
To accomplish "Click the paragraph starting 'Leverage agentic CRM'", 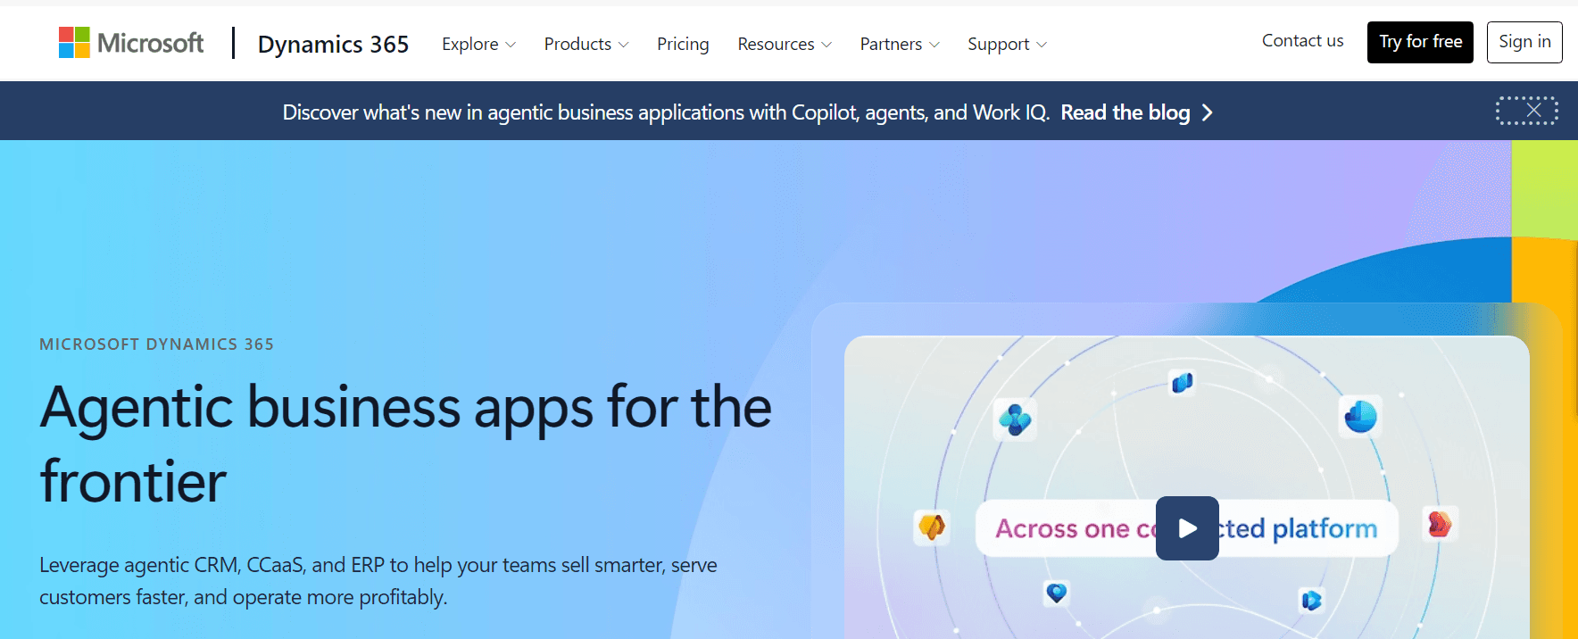I will pyautogui.click(x=378, y=581).
